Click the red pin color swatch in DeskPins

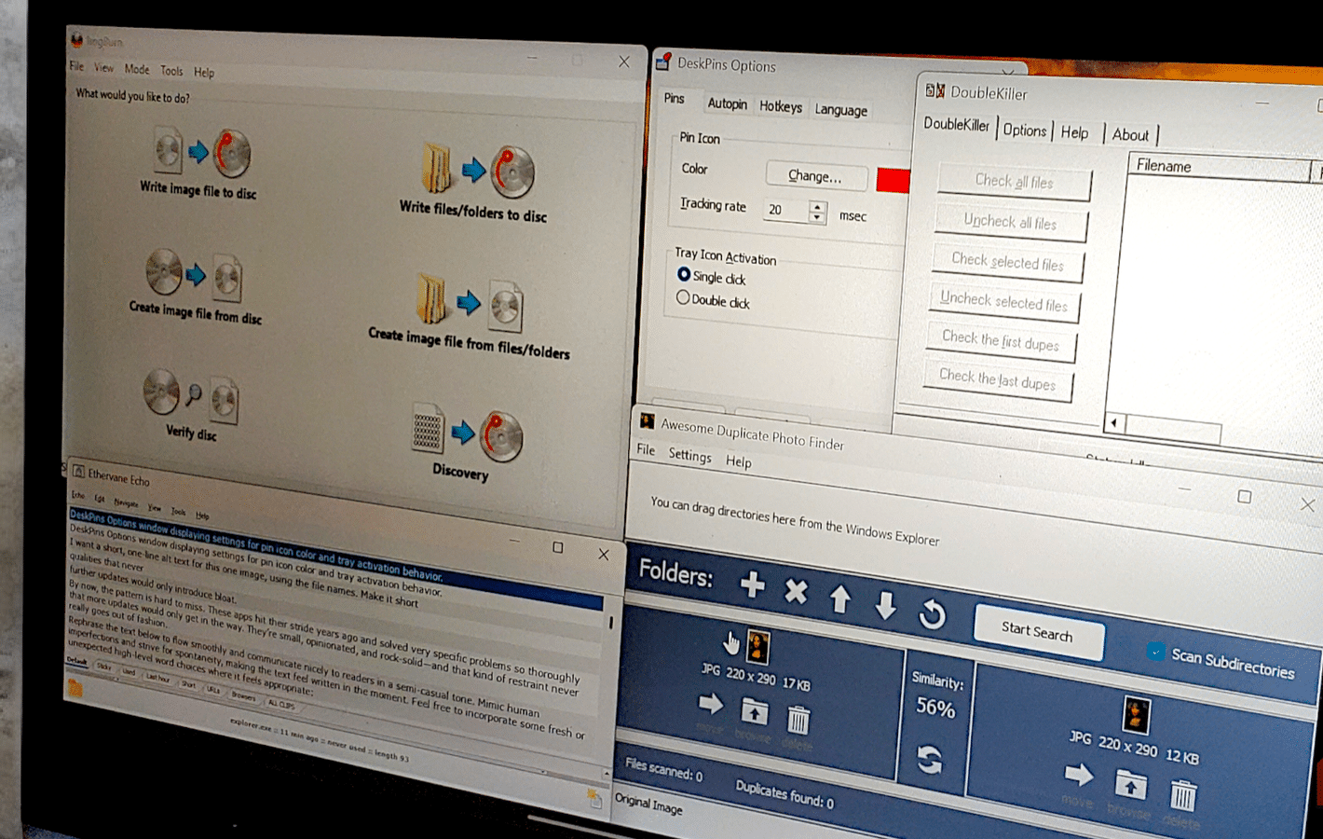pos(893,180)
